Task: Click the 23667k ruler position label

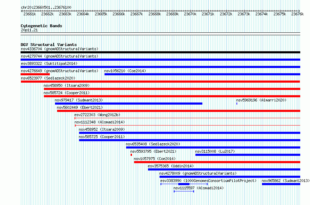Action: (137, 14)
